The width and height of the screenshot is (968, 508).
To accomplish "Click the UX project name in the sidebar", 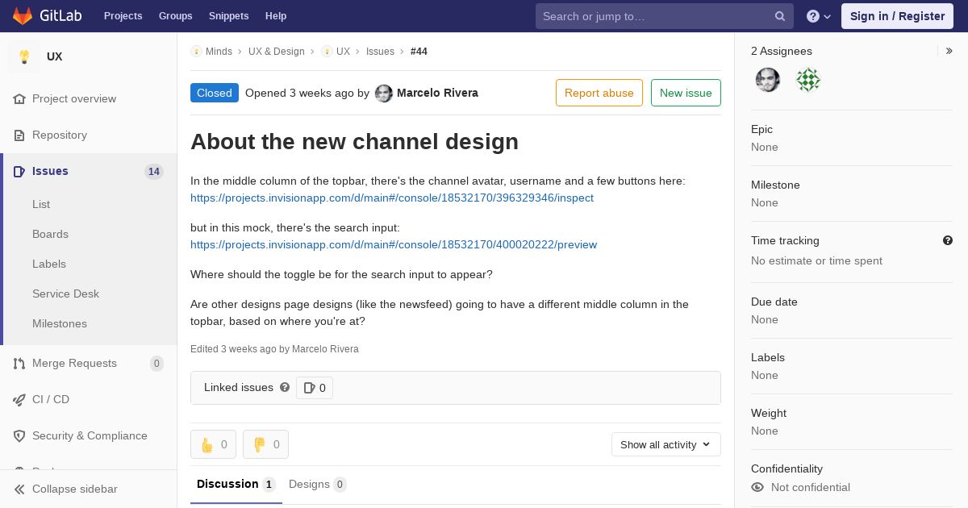I will coord(54,56).
